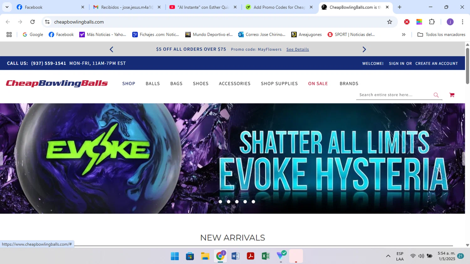
Task: Open File Explorer in taskbar
Action: [205, 256]
